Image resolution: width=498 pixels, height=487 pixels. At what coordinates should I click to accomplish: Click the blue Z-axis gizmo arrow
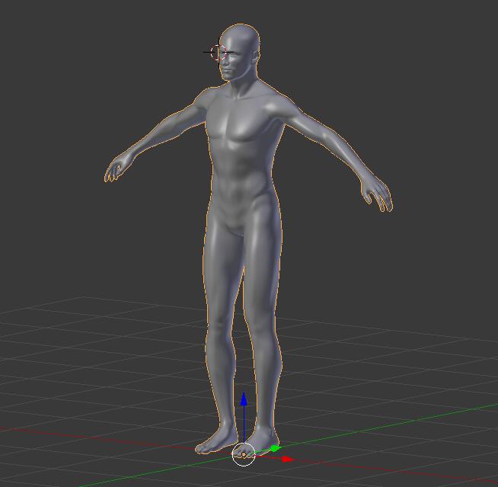click(x=244, y=399)
